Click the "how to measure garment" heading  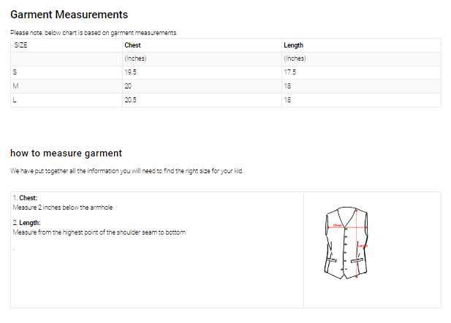pos(66,153)
